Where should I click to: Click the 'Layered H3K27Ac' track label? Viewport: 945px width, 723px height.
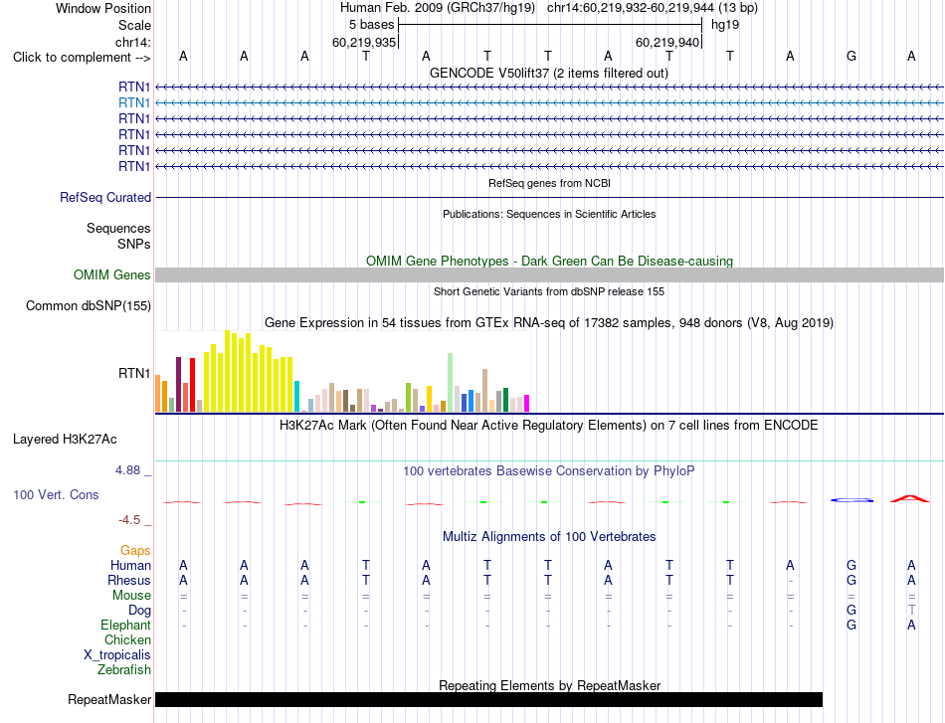pos(65,440)
